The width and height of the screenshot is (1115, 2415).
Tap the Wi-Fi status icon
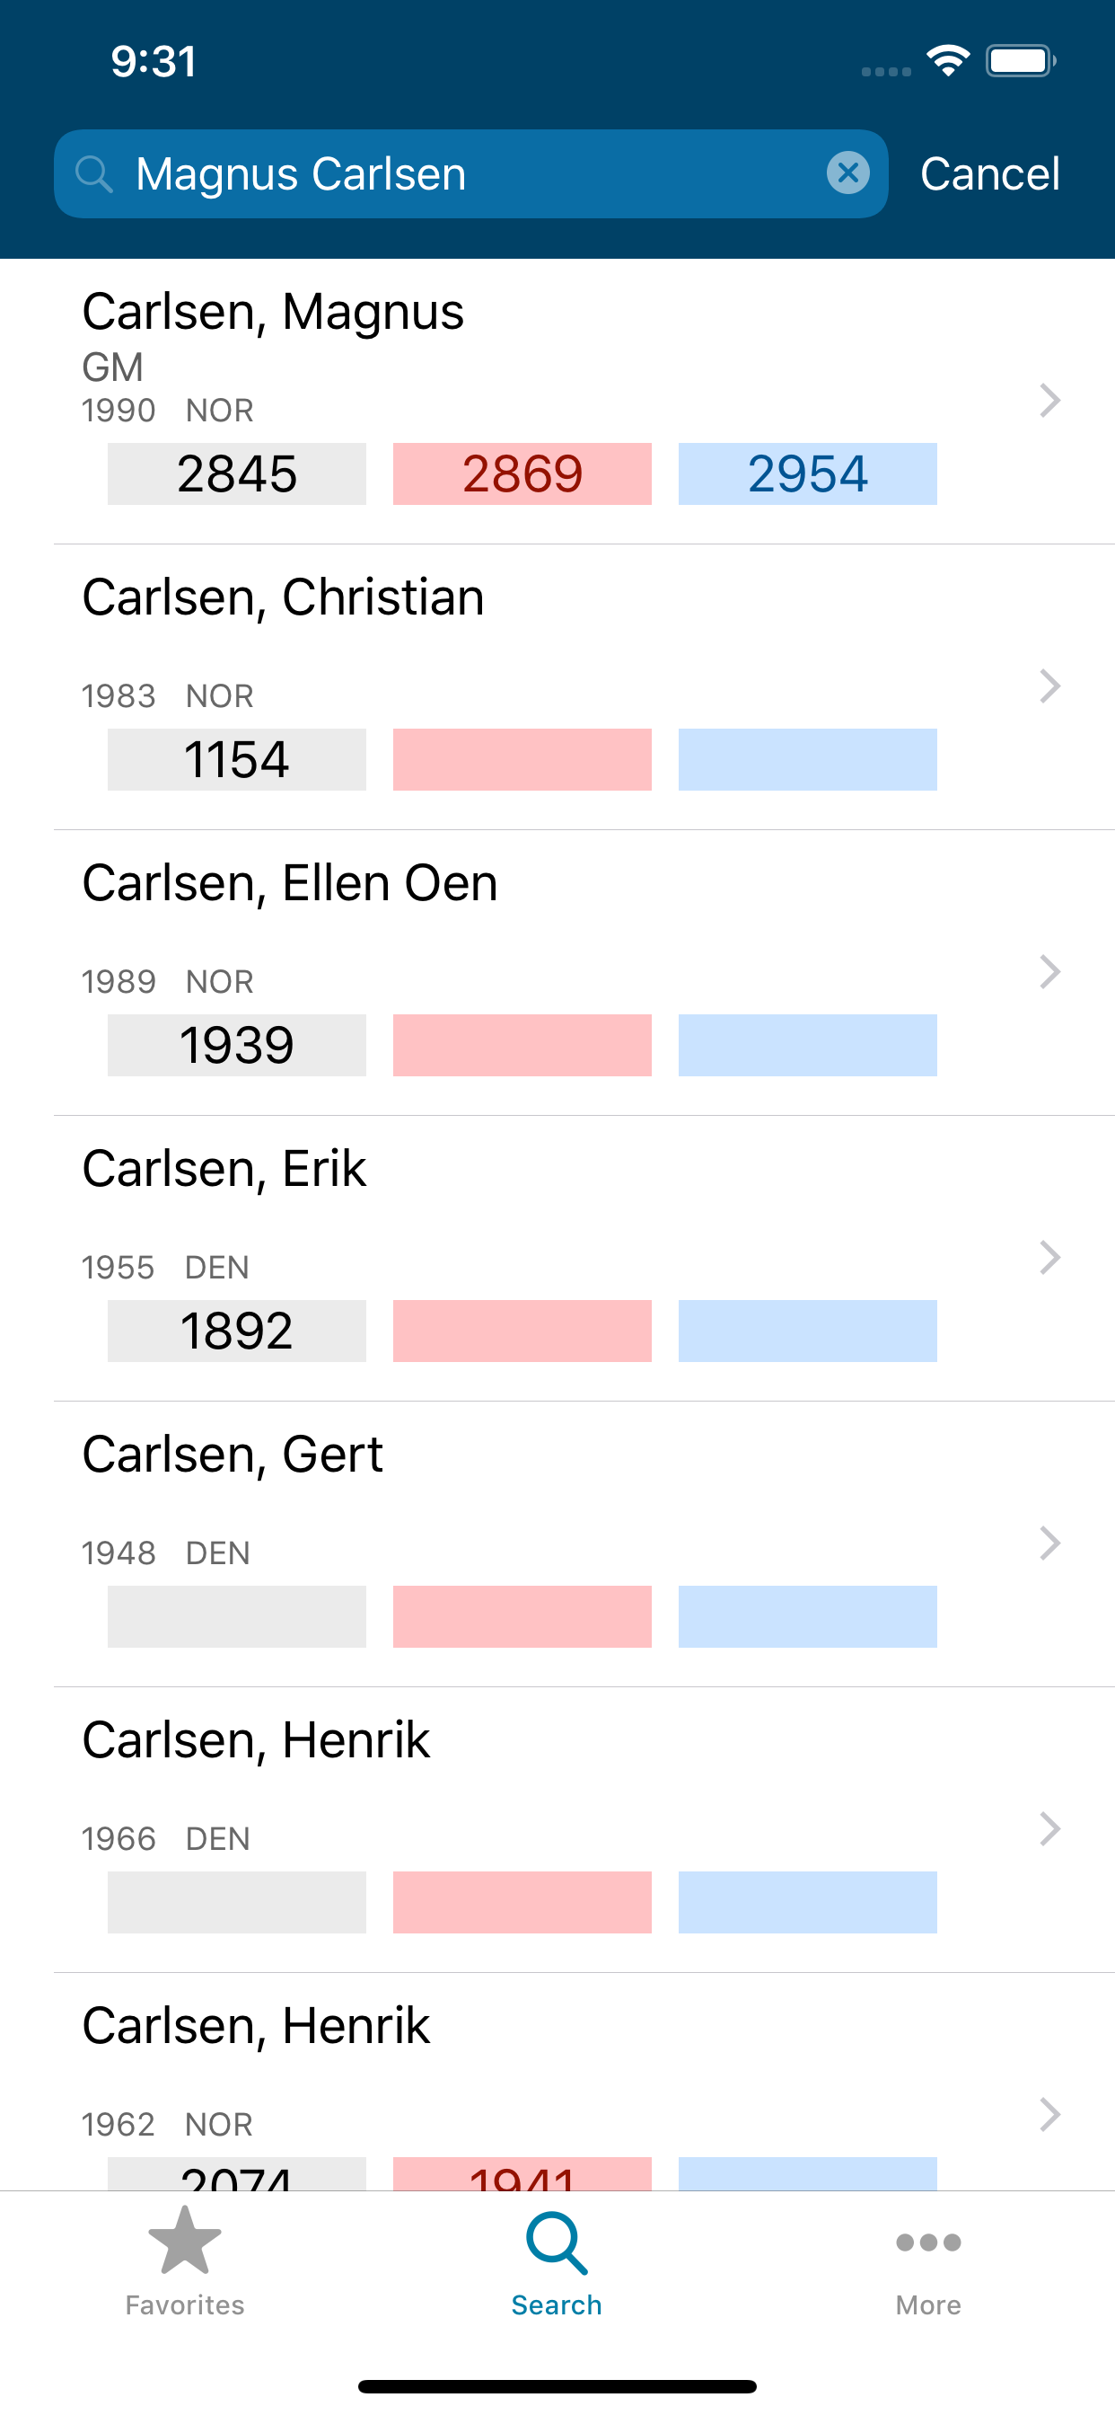pos(947,61)
